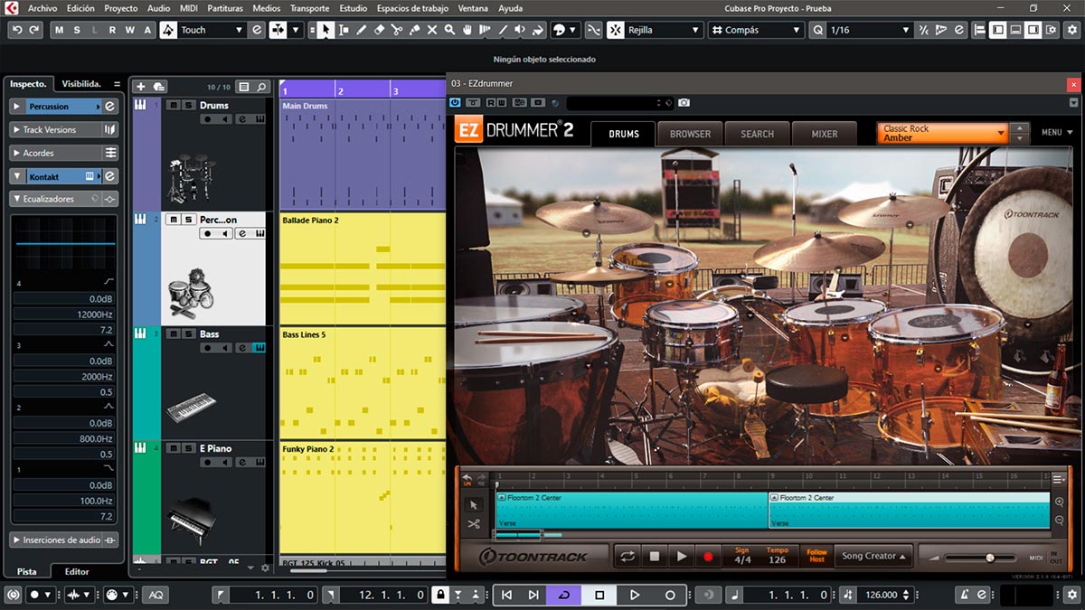Toggle EZdrummer loop button
This screenshot has height=610, width=1085.
pos(627,557)
